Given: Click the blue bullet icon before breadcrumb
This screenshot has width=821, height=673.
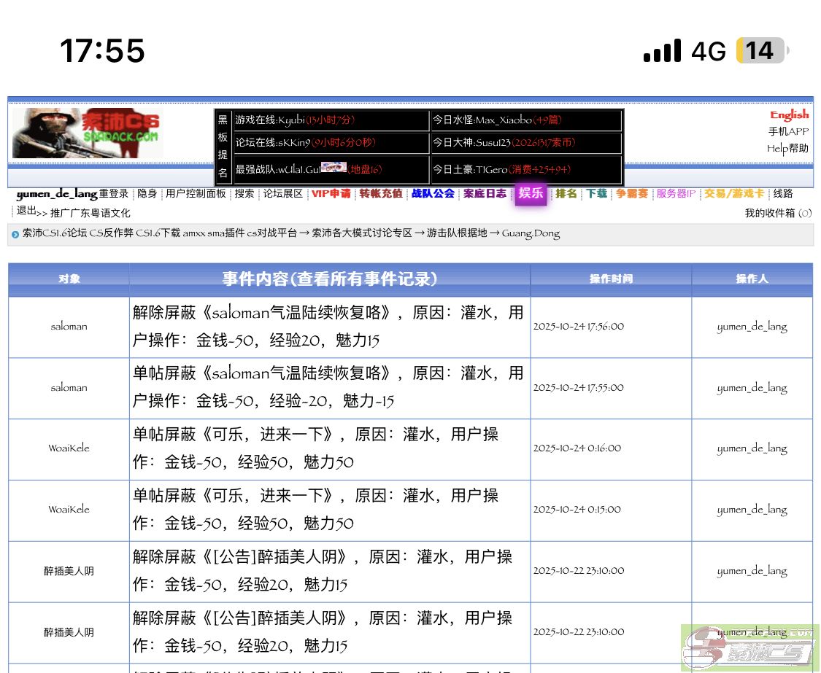Looking at the screenshot, I should click(15, 234).
